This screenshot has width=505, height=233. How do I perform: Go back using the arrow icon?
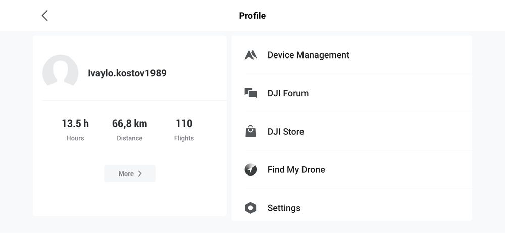coord(45,16)
